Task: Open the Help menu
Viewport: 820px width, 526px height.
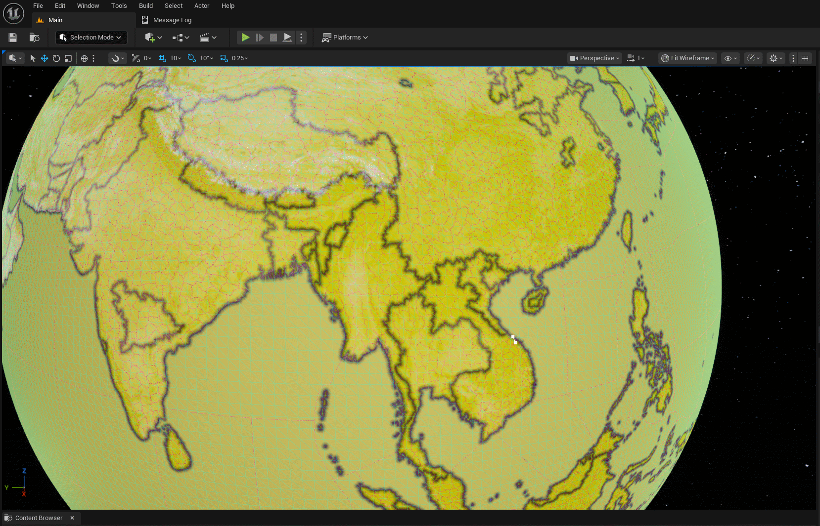Action: click(x=228, y=6)
